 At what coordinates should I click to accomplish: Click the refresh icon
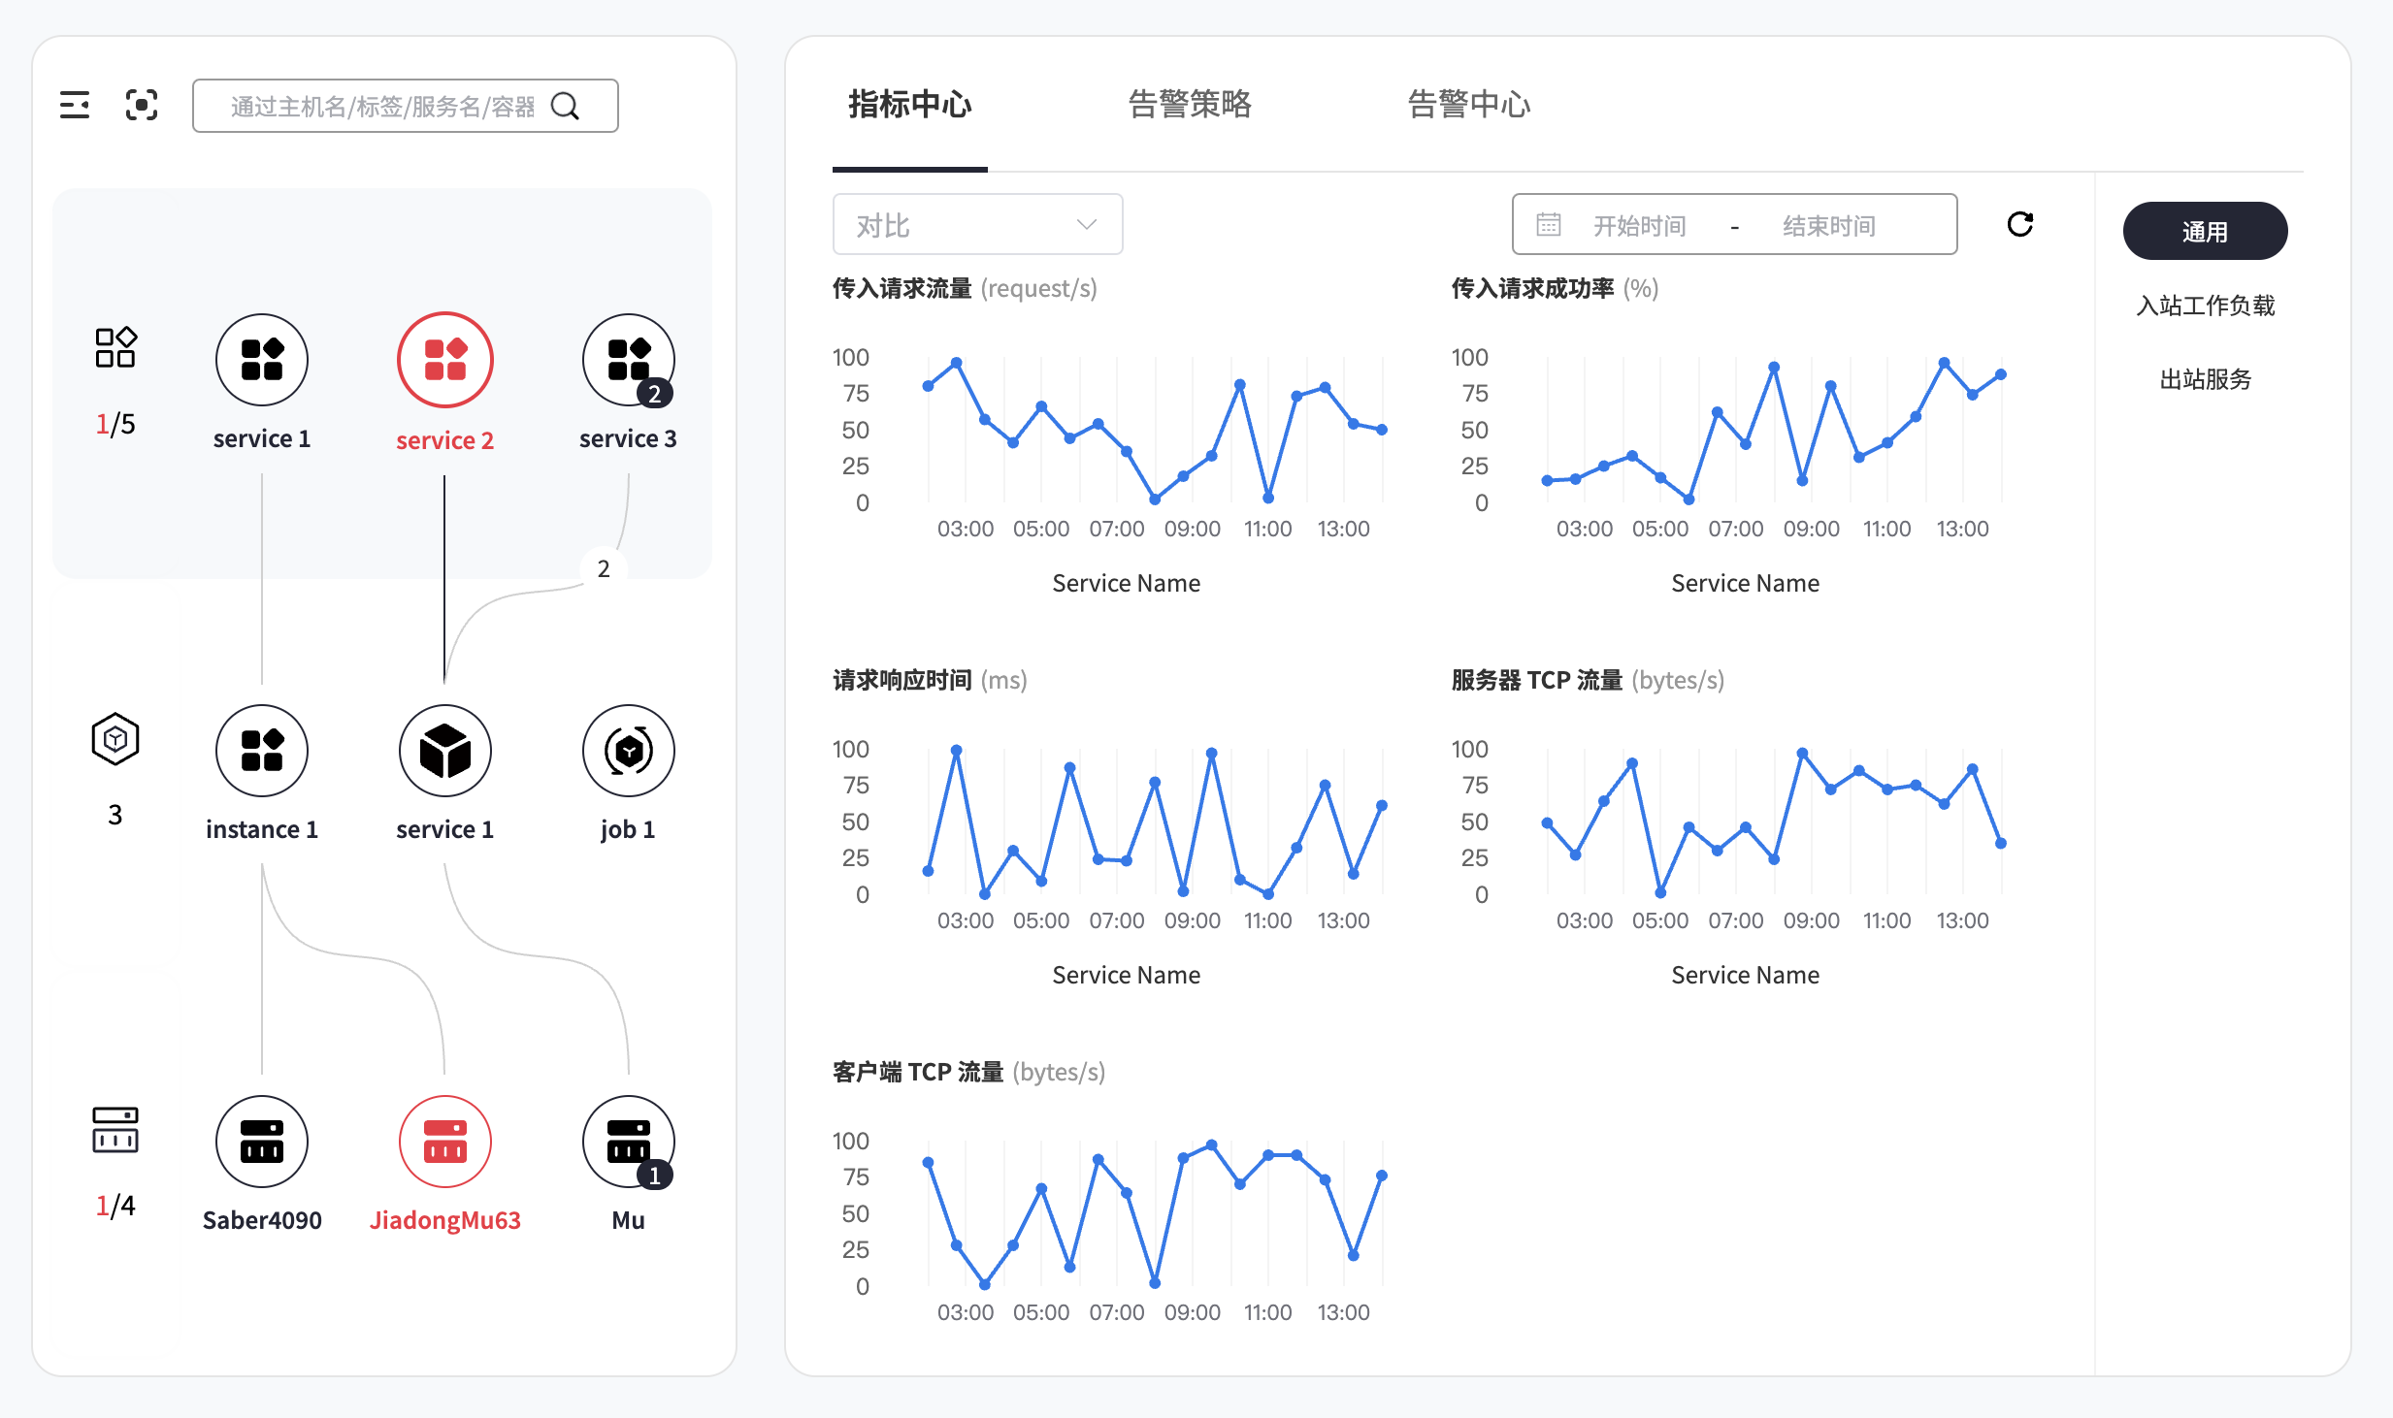[x=2020, y=224]
